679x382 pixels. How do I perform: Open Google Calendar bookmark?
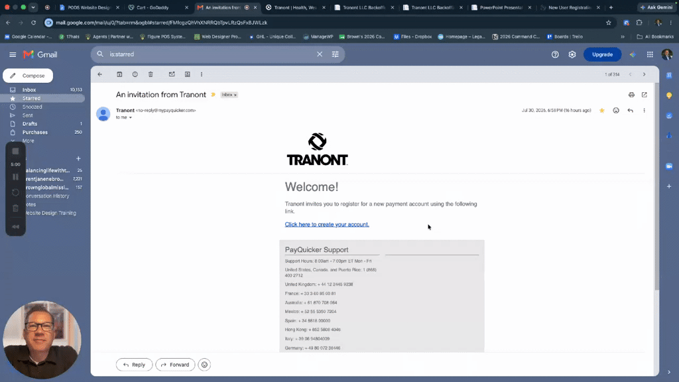pyautogui.click(x=28, y=37)
